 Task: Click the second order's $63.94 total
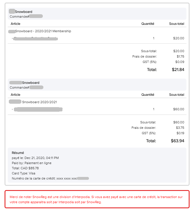pos(177,141)
